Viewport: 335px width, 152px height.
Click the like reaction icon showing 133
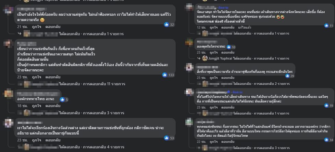pos(164,75)
